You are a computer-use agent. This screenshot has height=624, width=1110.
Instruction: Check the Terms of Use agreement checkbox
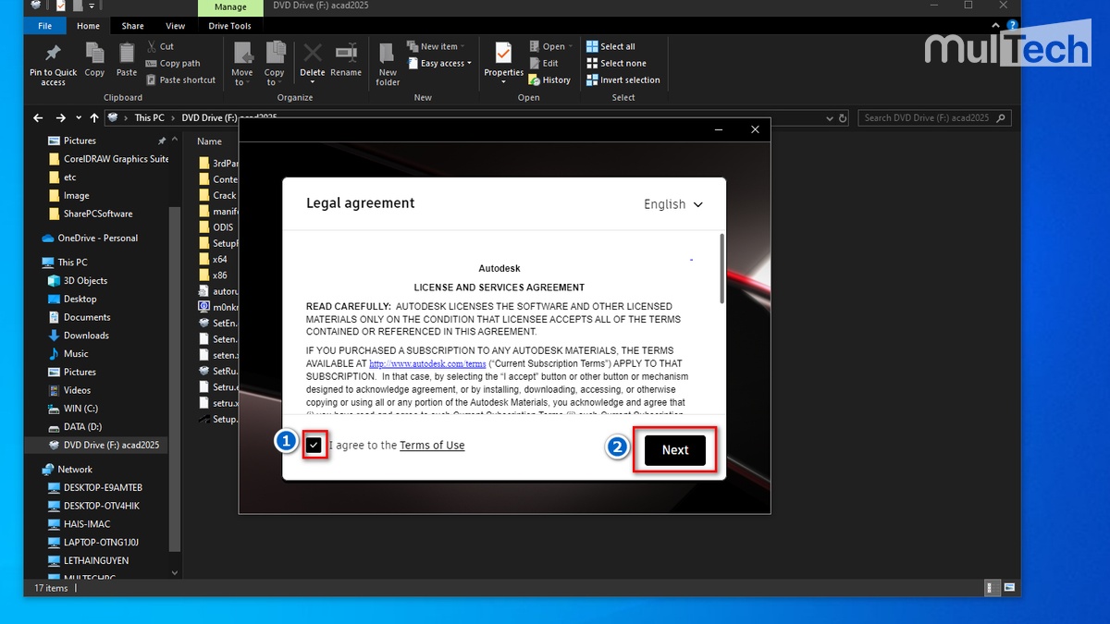314,446
